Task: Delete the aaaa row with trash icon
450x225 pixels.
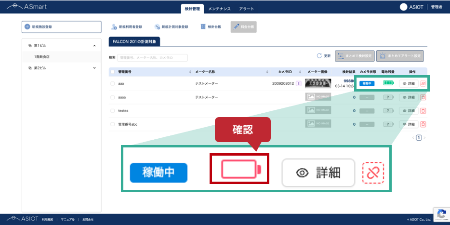Action: point(423,97)
